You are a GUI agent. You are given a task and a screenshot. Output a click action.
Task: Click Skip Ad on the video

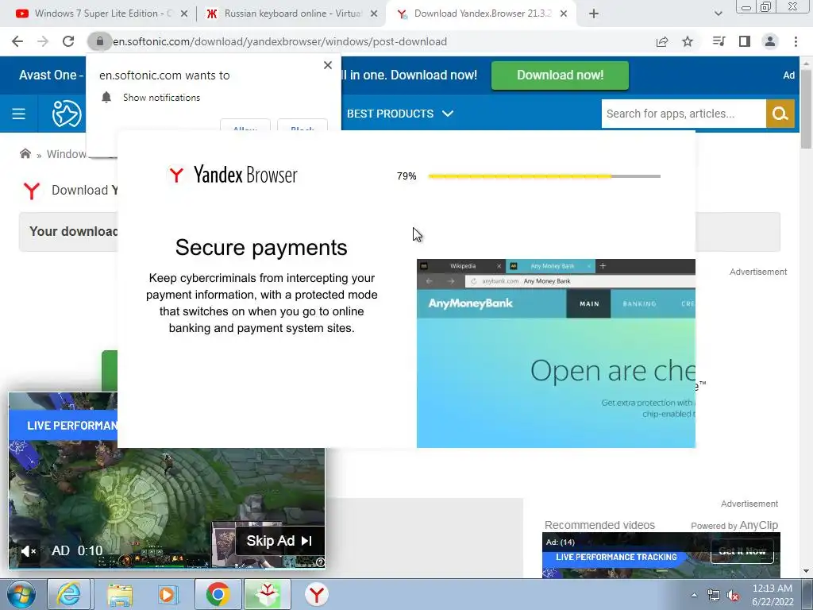point(279,541)
